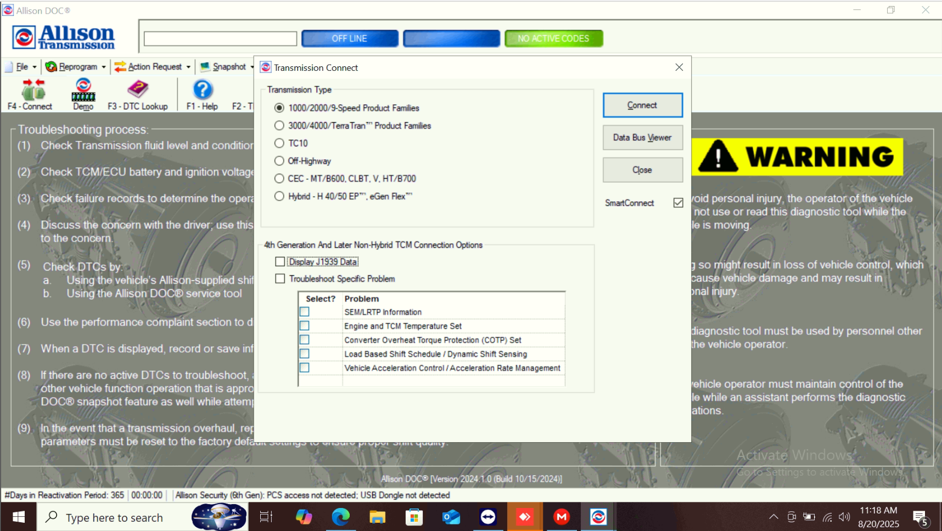The height and width of the screenshot is (531, 942).
Task: Check Load Based Shift Schedule box
Action: click(305, 354)
